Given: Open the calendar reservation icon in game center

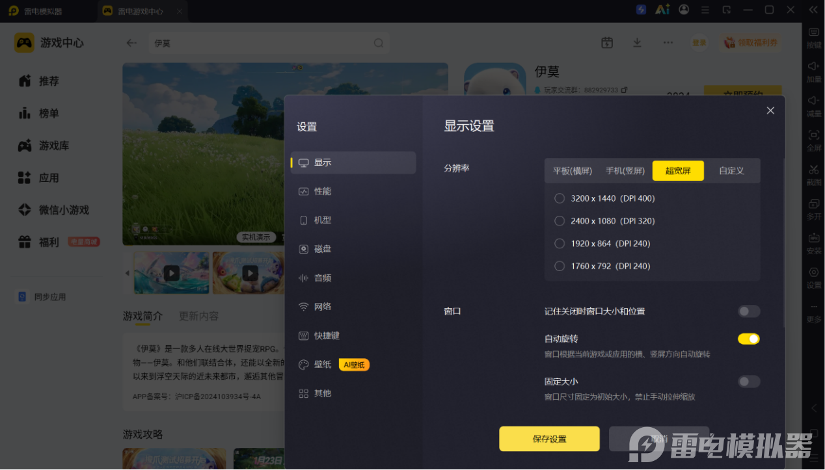Looking at the screenshot, I should click(607, 42).
